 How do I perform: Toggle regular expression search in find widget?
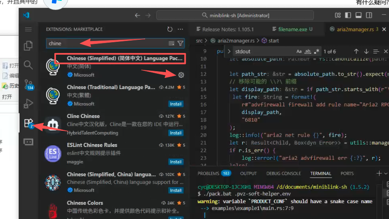[x=316, y=52]
